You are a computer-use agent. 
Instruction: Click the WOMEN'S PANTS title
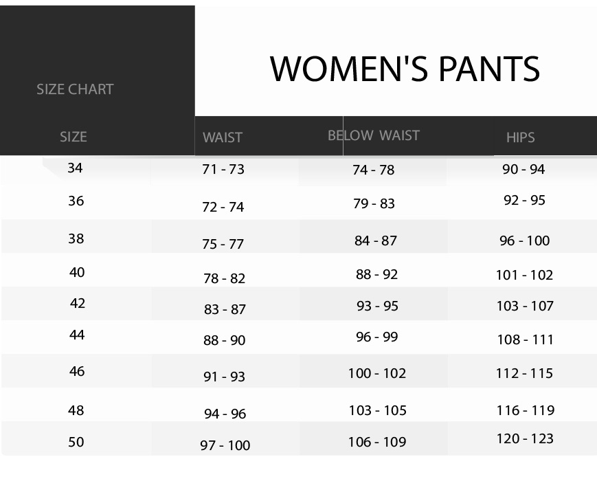[x=405, y=69]
